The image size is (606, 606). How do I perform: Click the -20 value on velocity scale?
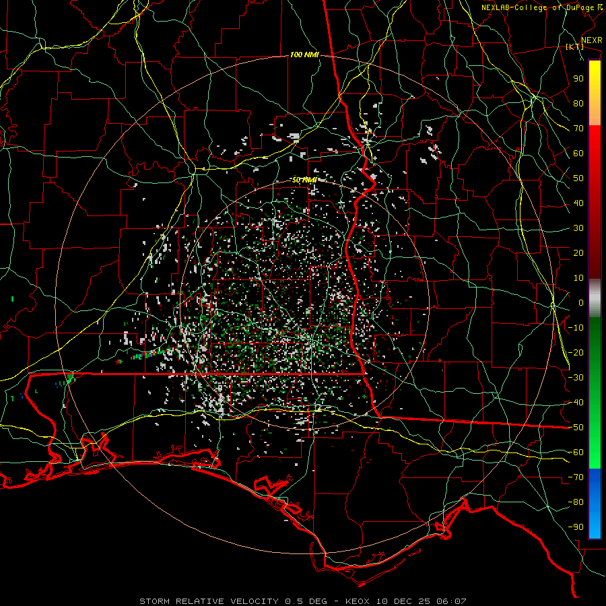pyautogui.click(x=576, y=352)
